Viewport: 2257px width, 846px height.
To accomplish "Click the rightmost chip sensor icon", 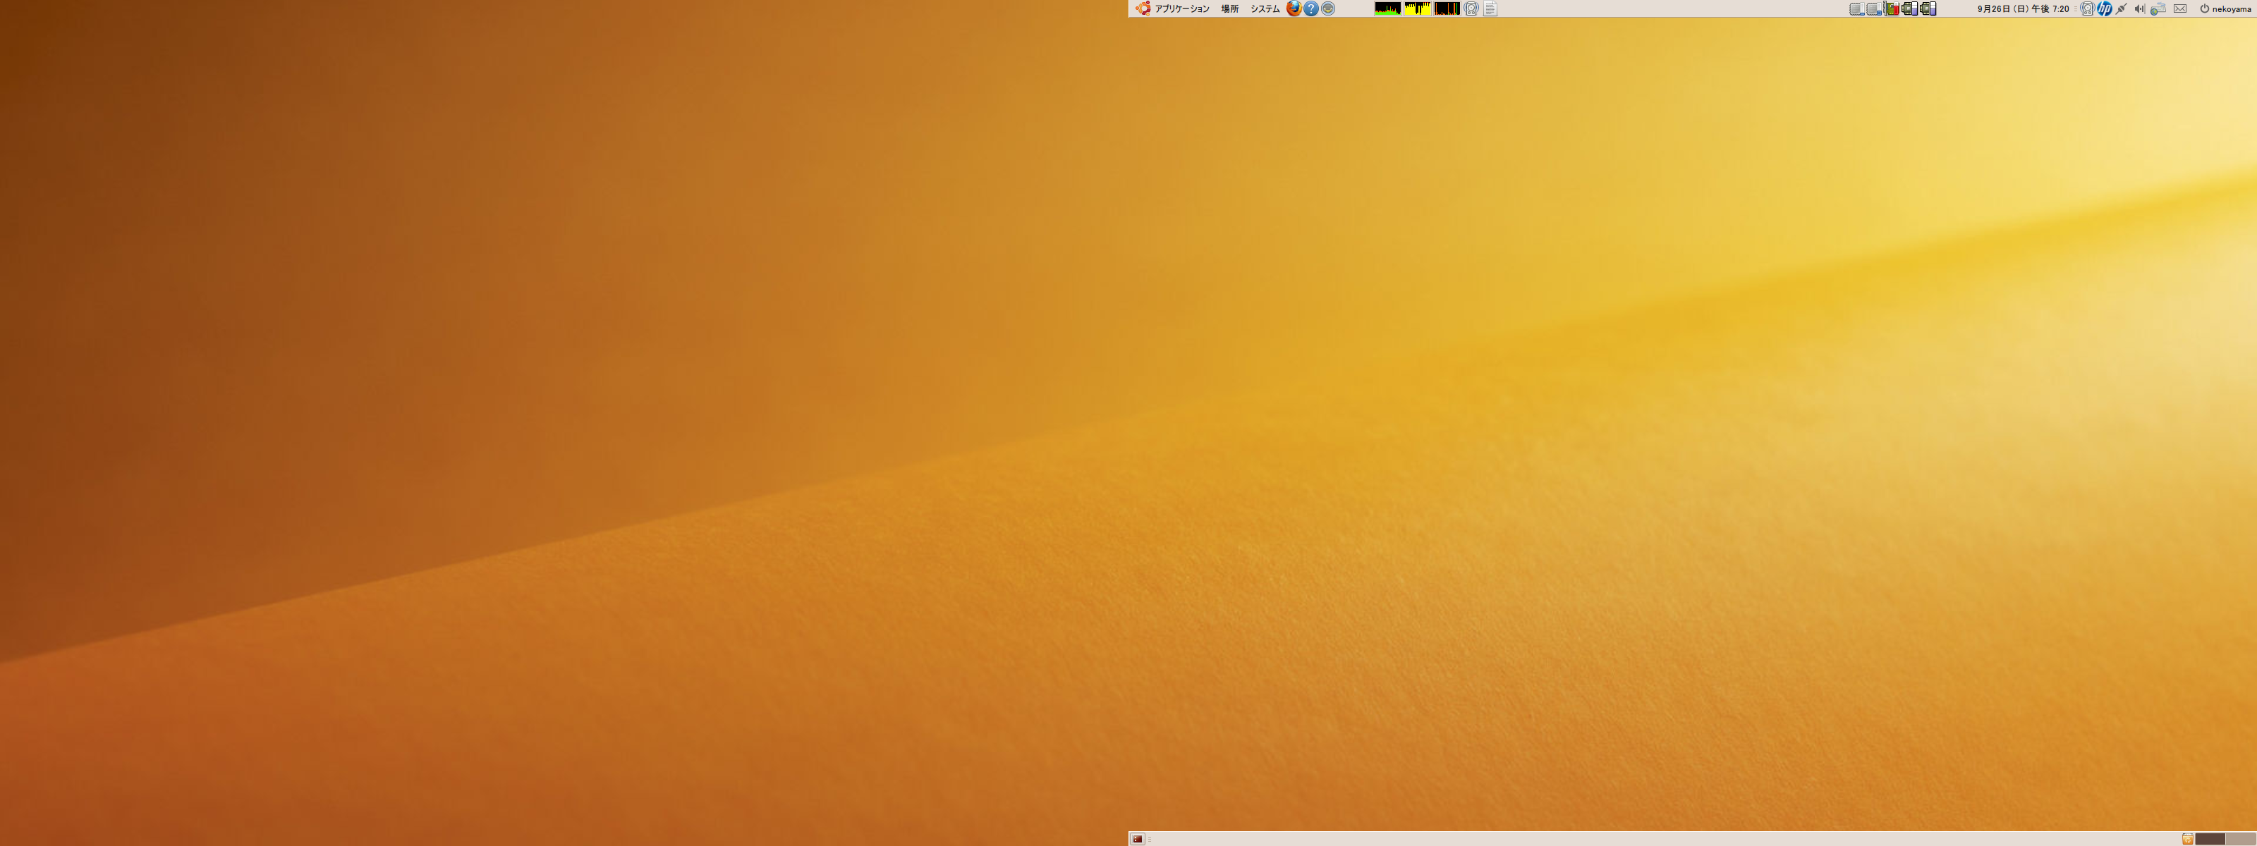I will click(x=1928, y=8).
